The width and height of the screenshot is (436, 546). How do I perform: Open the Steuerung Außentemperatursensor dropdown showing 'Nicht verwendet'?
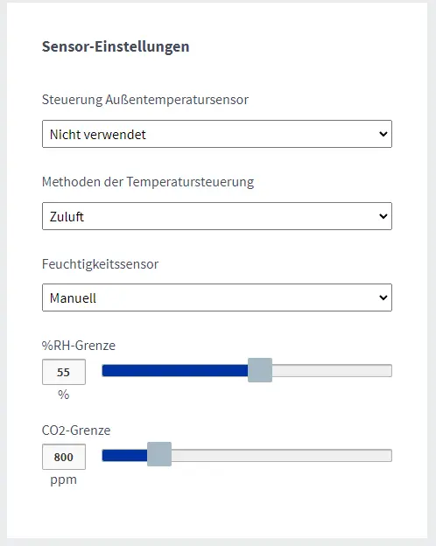click(217, 134)
